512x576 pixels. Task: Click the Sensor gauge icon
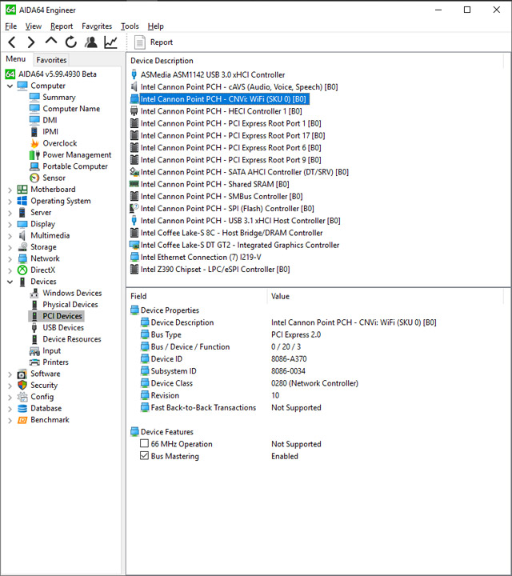(x=34, y=178)
